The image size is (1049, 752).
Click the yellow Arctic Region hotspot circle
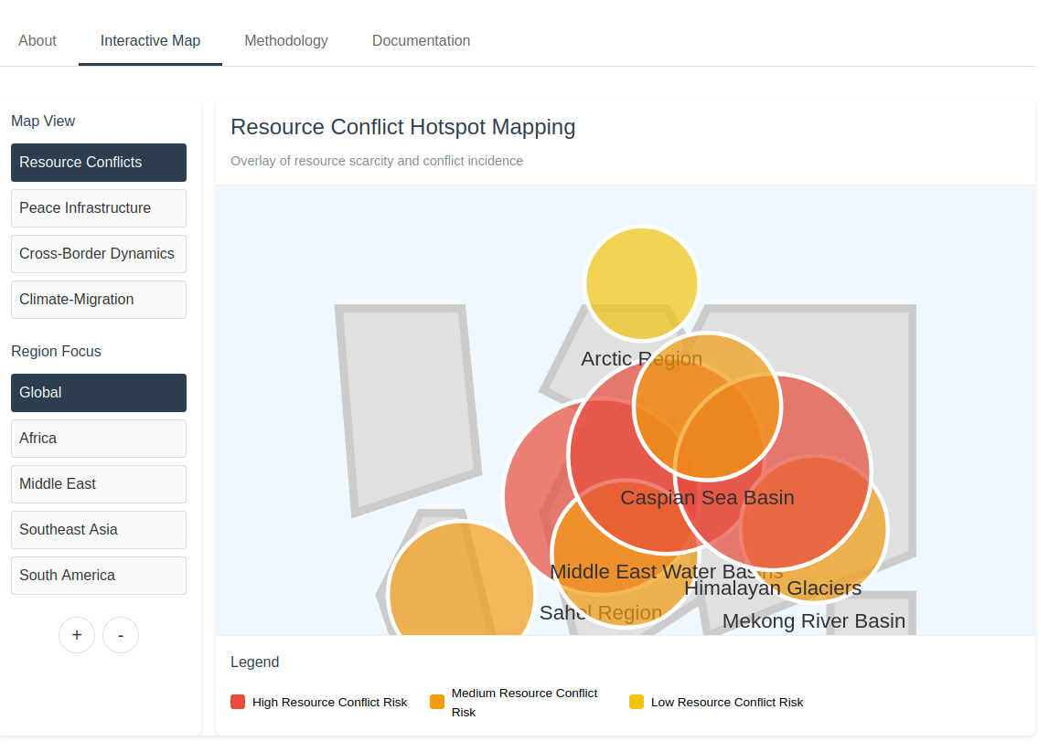tap(642, 283)
